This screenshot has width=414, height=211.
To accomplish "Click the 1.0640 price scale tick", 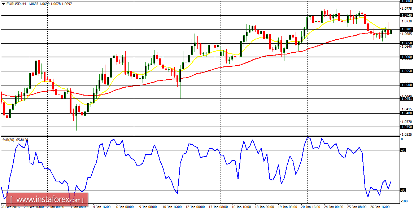I will (x=407, y=47).
